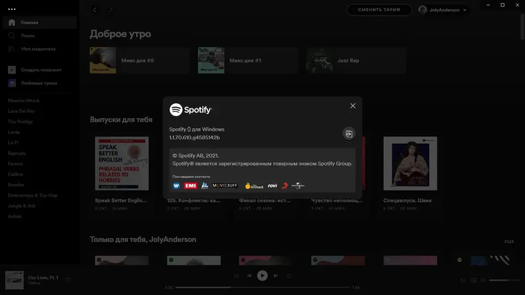Toggle repeat mode
The width and height of the screenshot is (525, 295).
[x=289, y=275]
